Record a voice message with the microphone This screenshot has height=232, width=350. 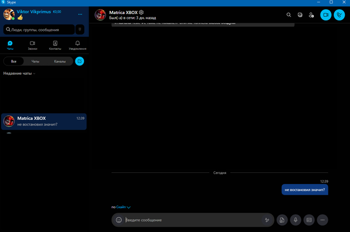click(x=296, y=220)
